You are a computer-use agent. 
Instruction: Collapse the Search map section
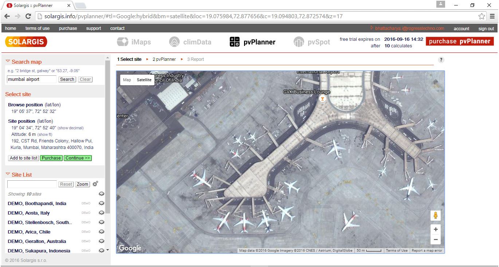pos(8,62)
